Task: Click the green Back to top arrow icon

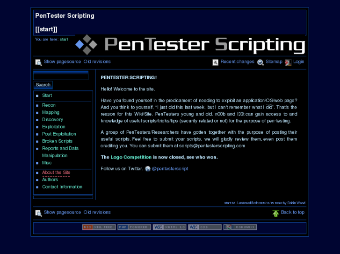Action: [x=275, y=213]
